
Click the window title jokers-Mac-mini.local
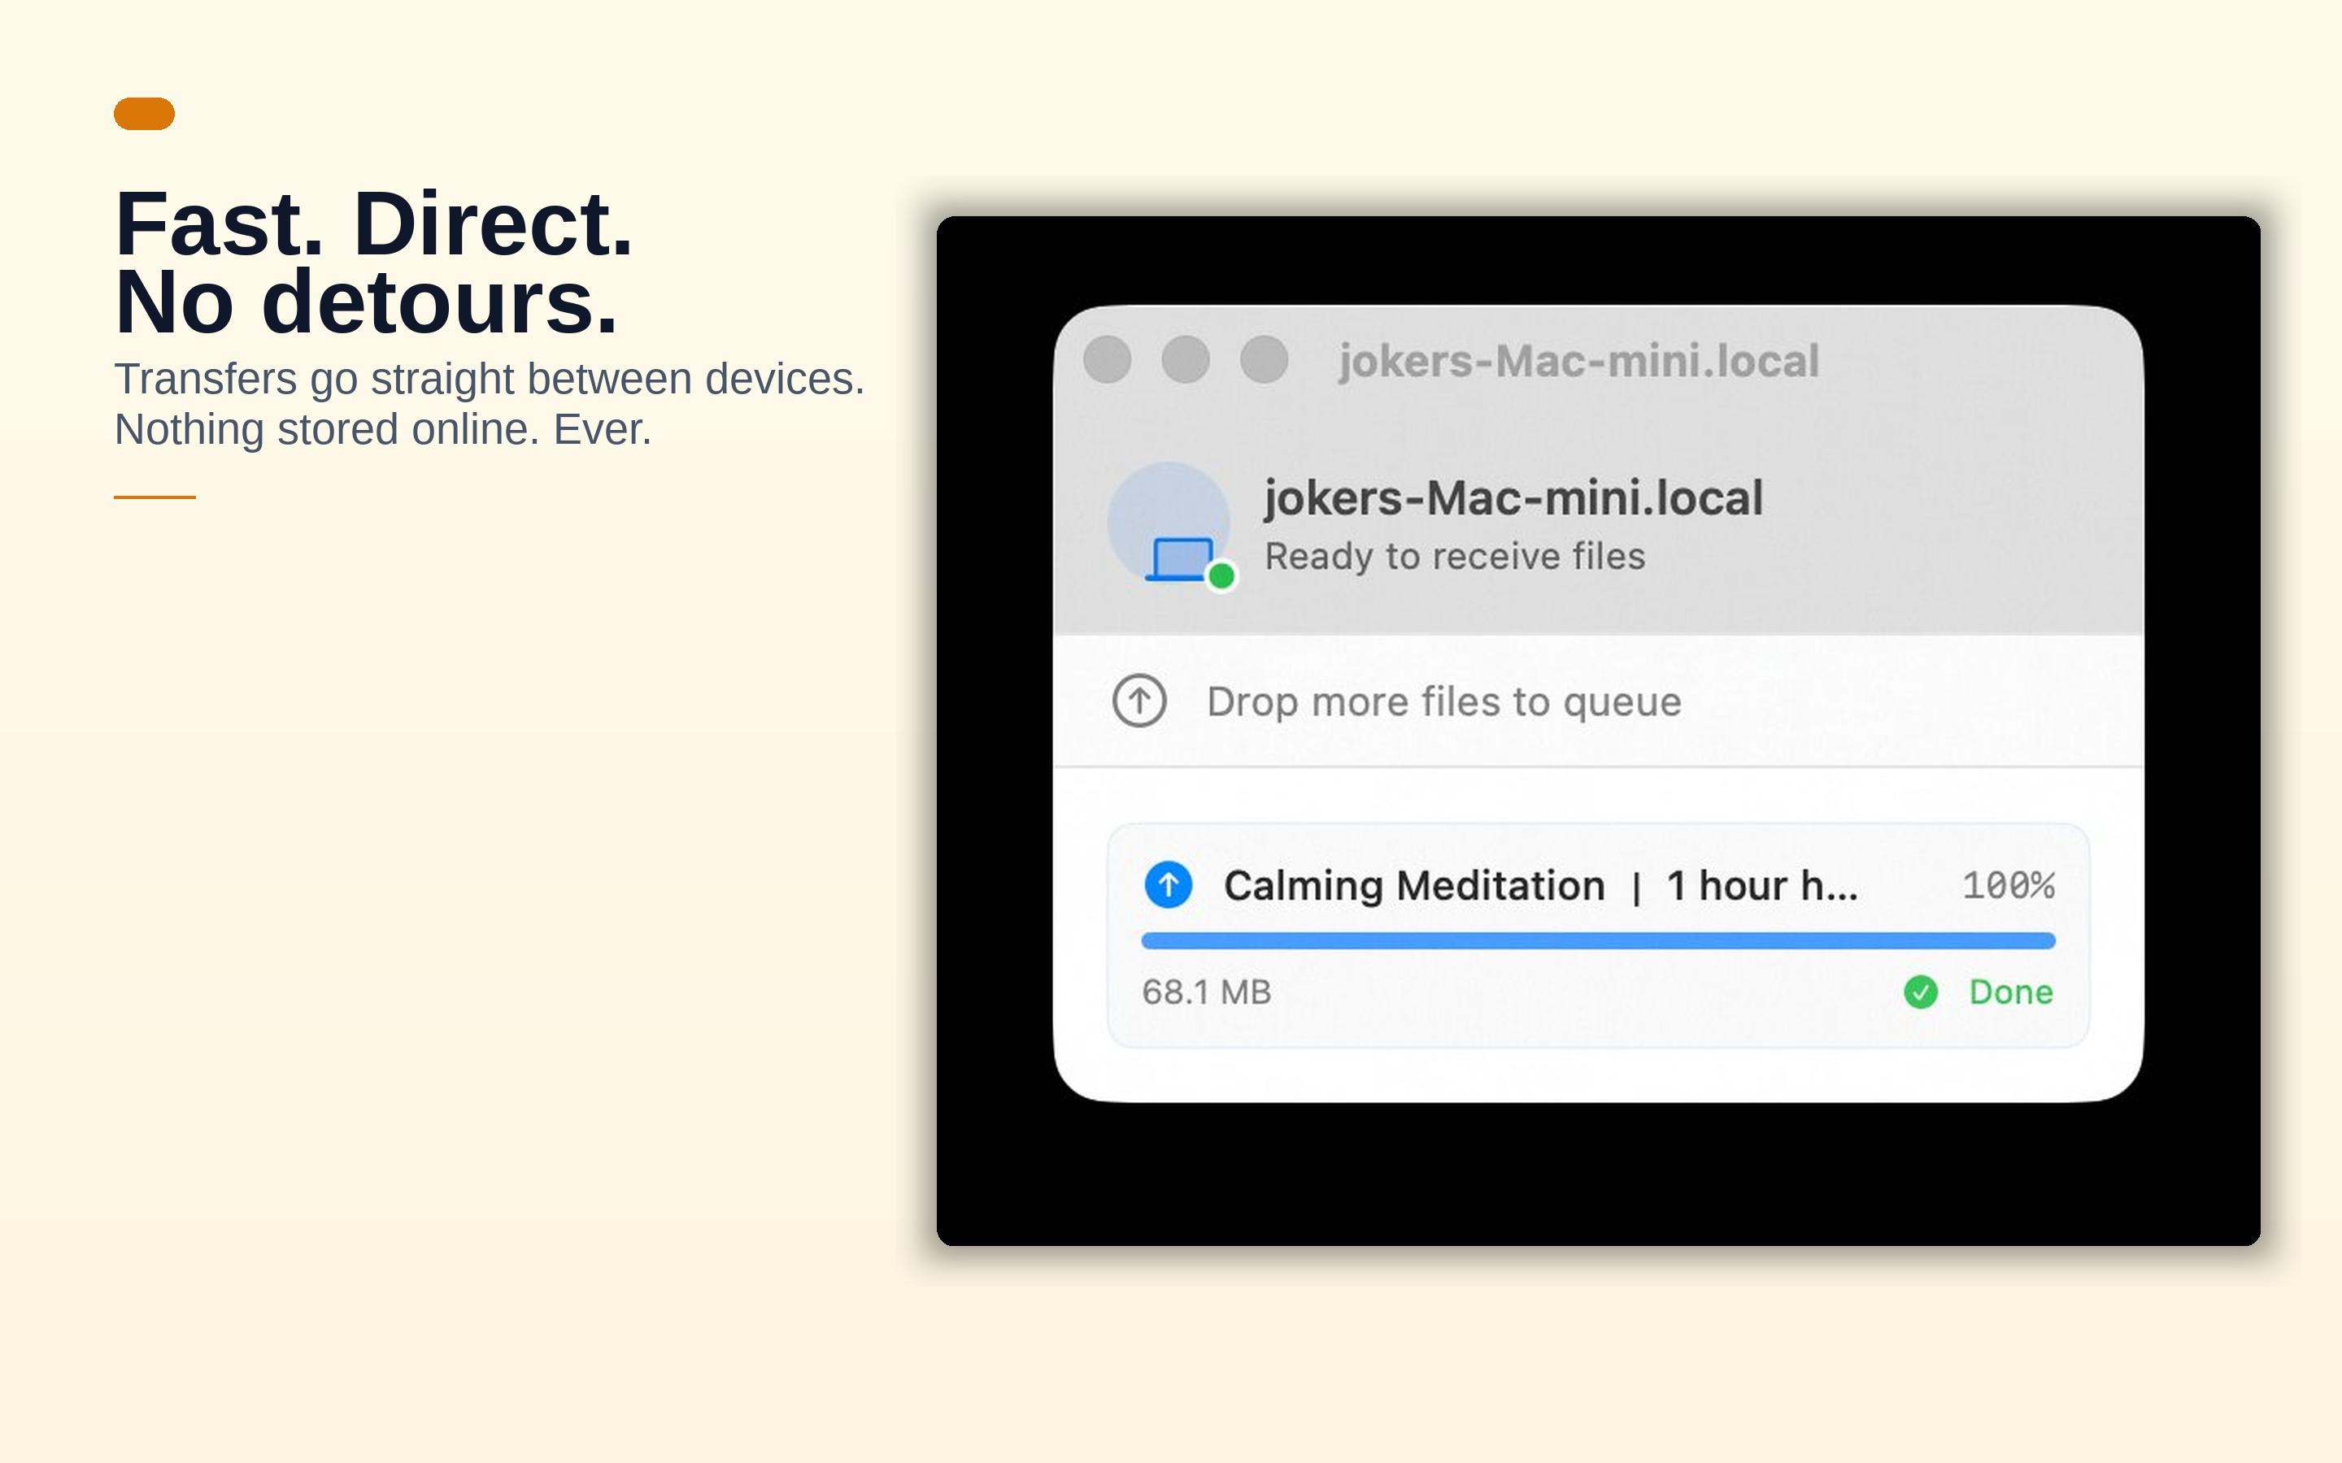[1578, 362]
